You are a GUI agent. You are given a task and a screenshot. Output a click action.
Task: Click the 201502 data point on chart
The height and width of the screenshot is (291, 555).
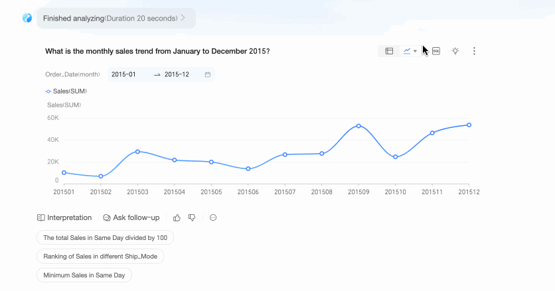pyautogui.click(x=101, y=176)
